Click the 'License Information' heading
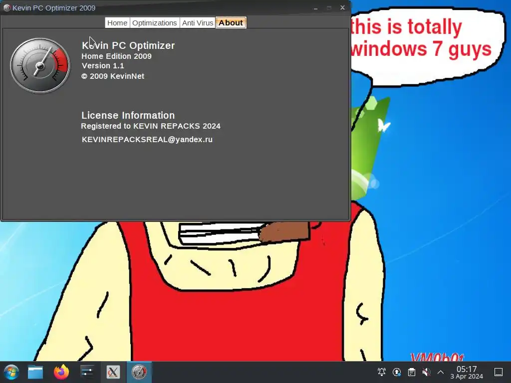The height and width of the screenshot is (383, 511). 128,115
